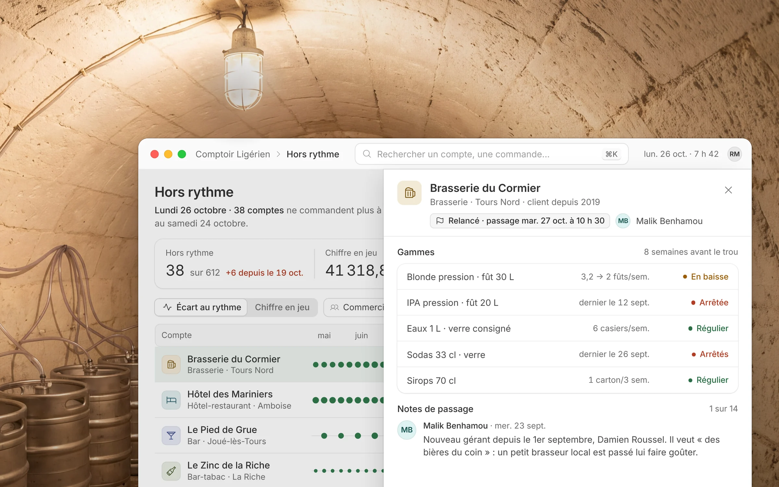Open the Le Zinc de la Riche row

point(269,471)
